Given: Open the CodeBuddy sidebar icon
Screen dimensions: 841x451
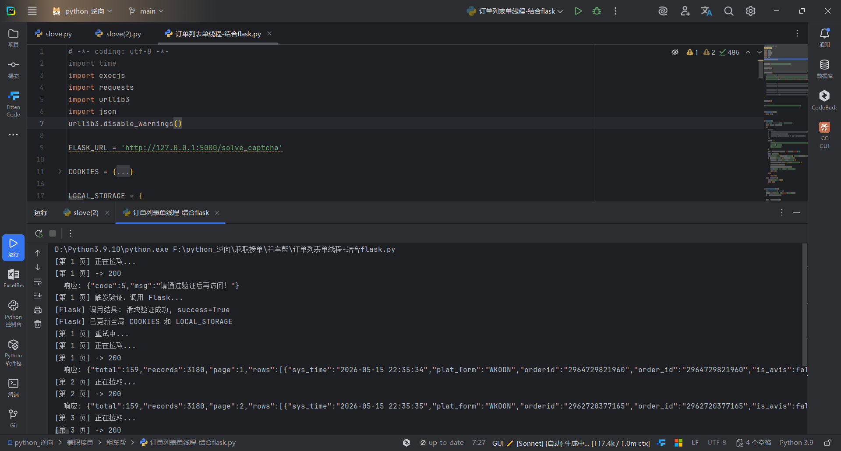Looking at the screenshot, I should point(824,100).
